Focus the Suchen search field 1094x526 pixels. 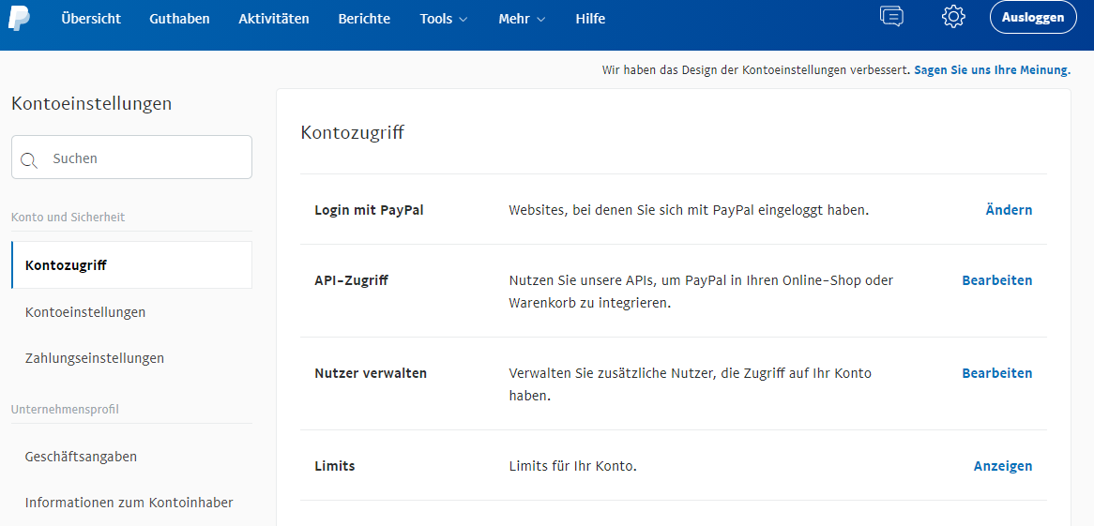click(x=132, y=157)
